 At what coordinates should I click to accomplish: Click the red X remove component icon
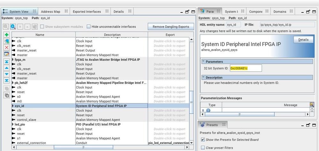[7, 48]
